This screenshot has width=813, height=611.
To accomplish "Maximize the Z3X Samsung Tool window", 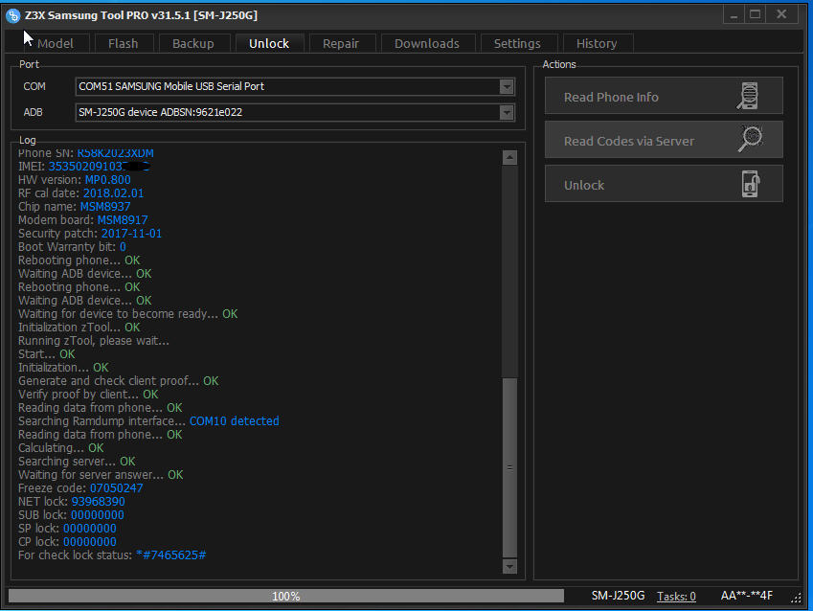I will click(755, 14).
